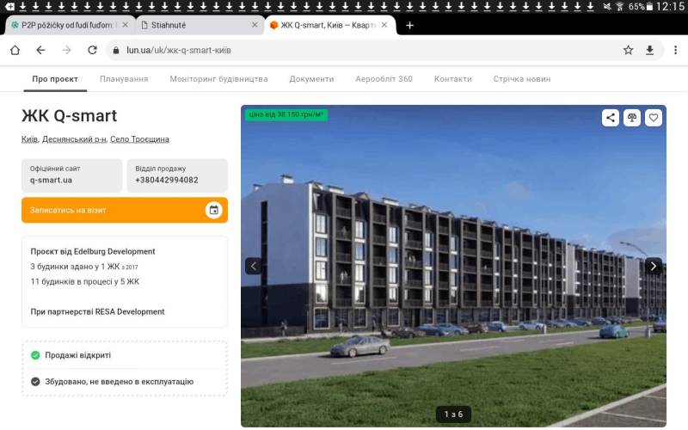The image size is (688, 430).
Task: Bookmark page with star icon
Action: point(629,50)
